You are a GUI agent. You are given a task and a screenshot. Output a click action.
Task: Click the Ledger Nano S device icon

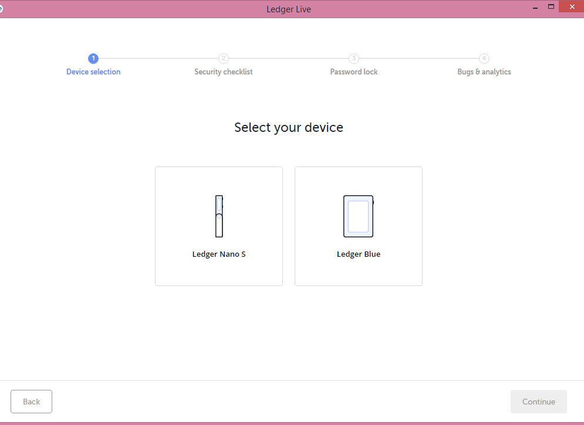coord(219,216)
